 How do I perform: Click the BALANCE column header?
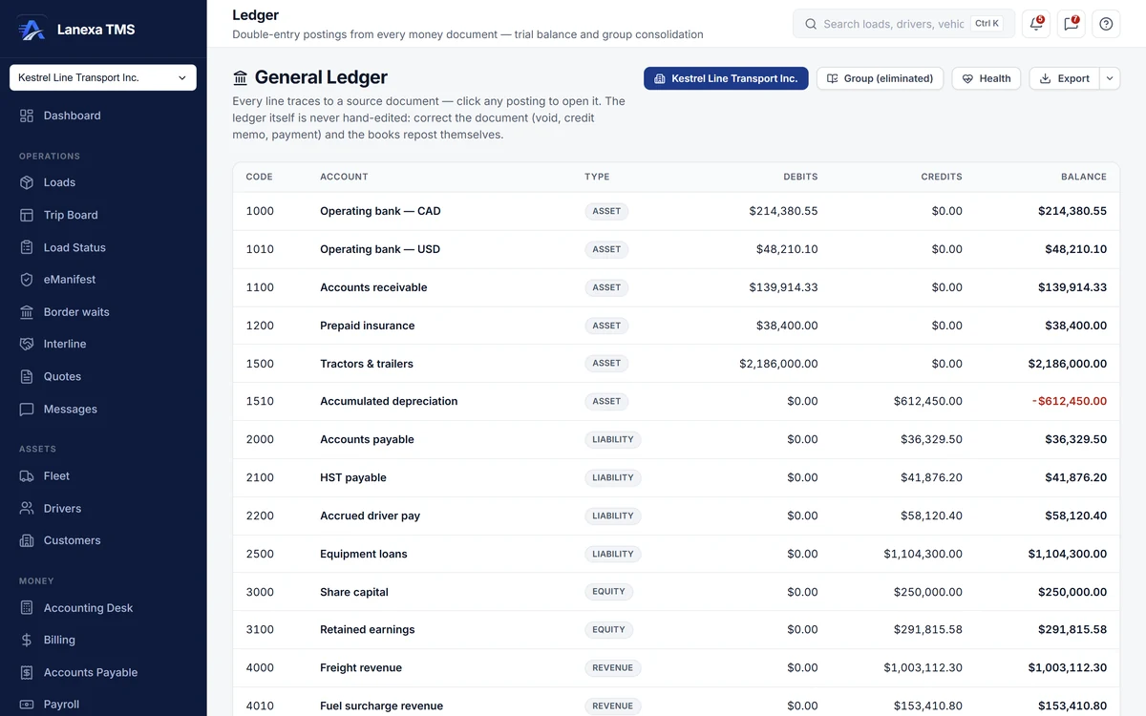point(1084,177)
